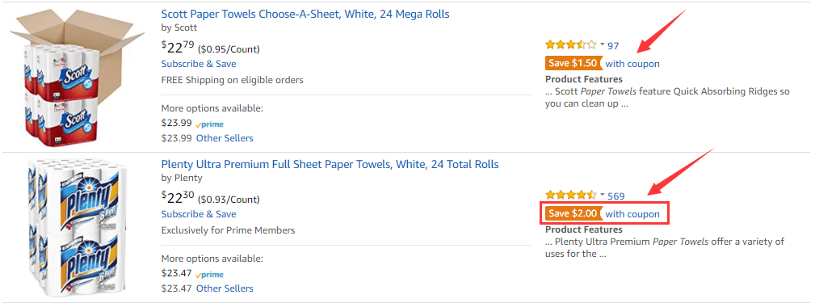Viewport: 815px width, 303px height.
Task: Click the Scott paper towels box image
Action: pyautogui.click(x=77, y=77)
